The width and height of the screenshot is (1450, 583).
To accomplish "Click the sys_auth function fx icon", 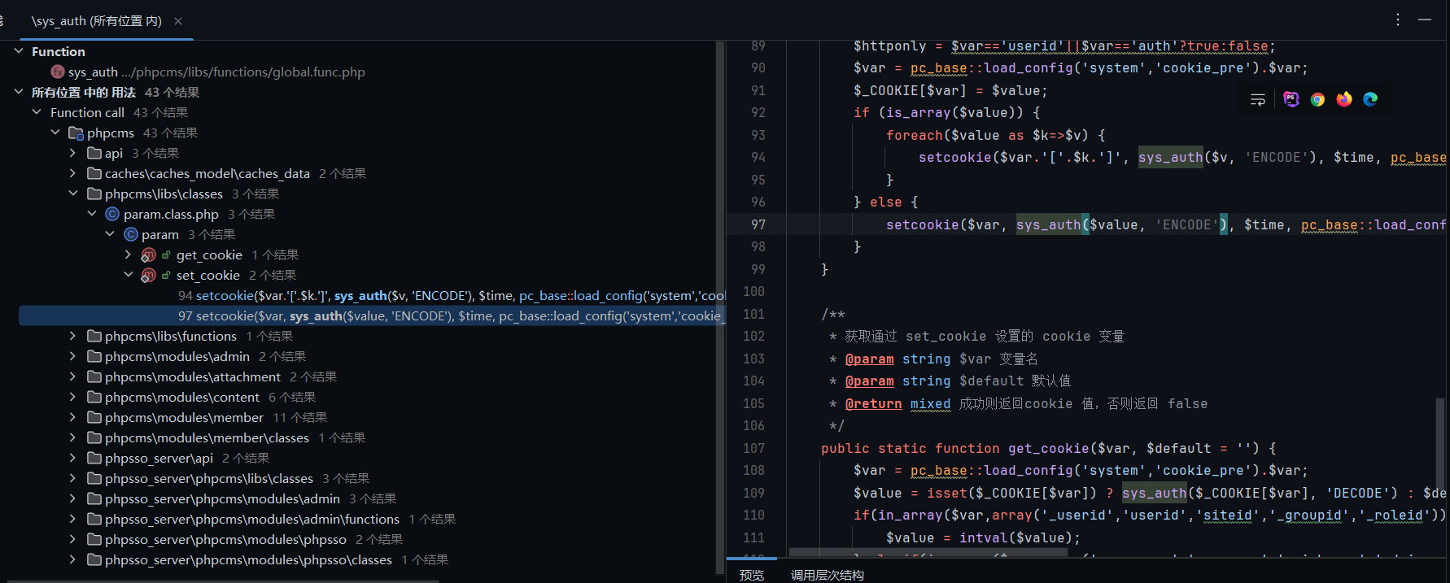I will click(x=58, y=72).
